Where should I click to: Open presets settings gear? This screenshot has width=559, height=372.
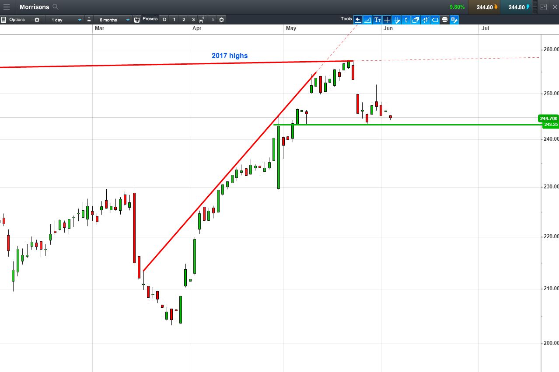tap(221, 20)
